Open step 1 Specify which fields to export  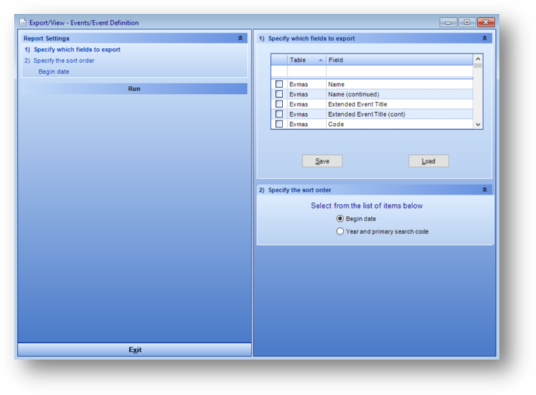point(72,49)
